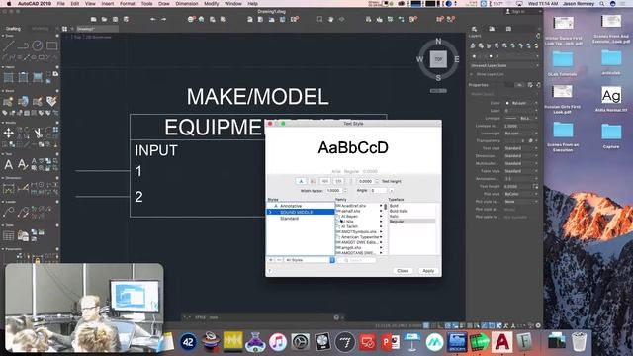Image resolution: width=633 pixels, height=356 pixels.
Task: Click the Aligned Dimension tool
Action: (x=23, y=188)
